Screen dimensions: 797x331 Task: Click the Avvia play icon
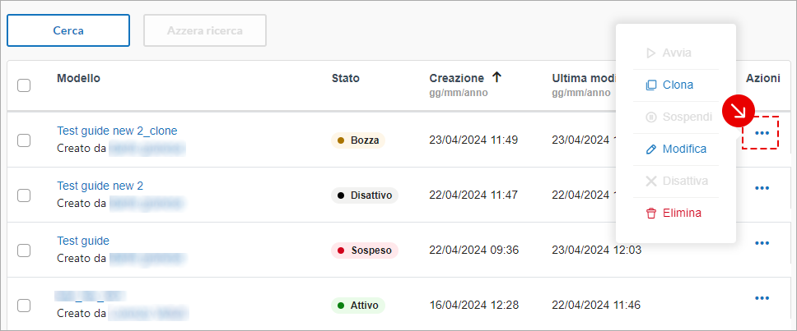pyautogui.click(x=650, y=53)
